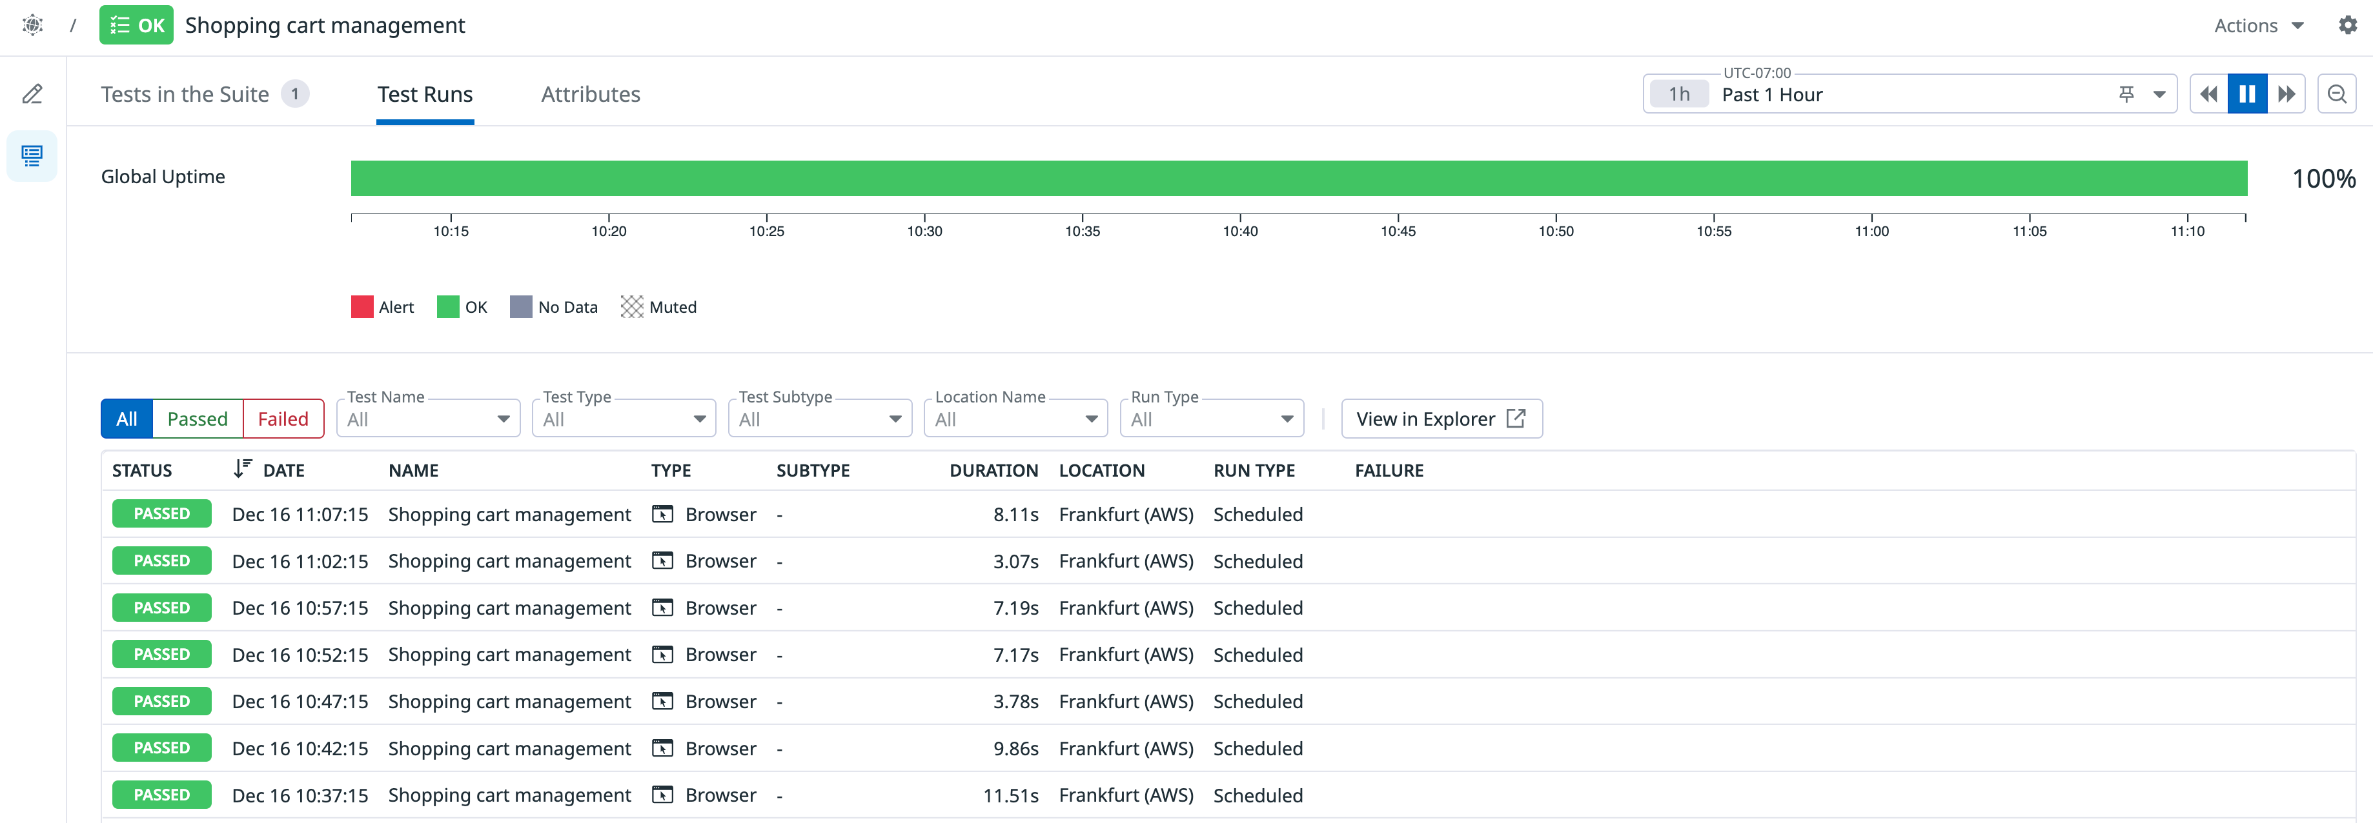
Task: Click the zoom out magnifier icon
Action: (2336, 94)
